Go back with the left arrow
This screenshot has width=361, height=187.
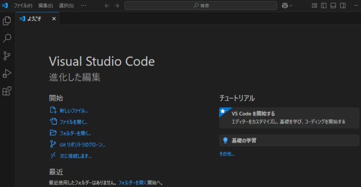point(107,6)
